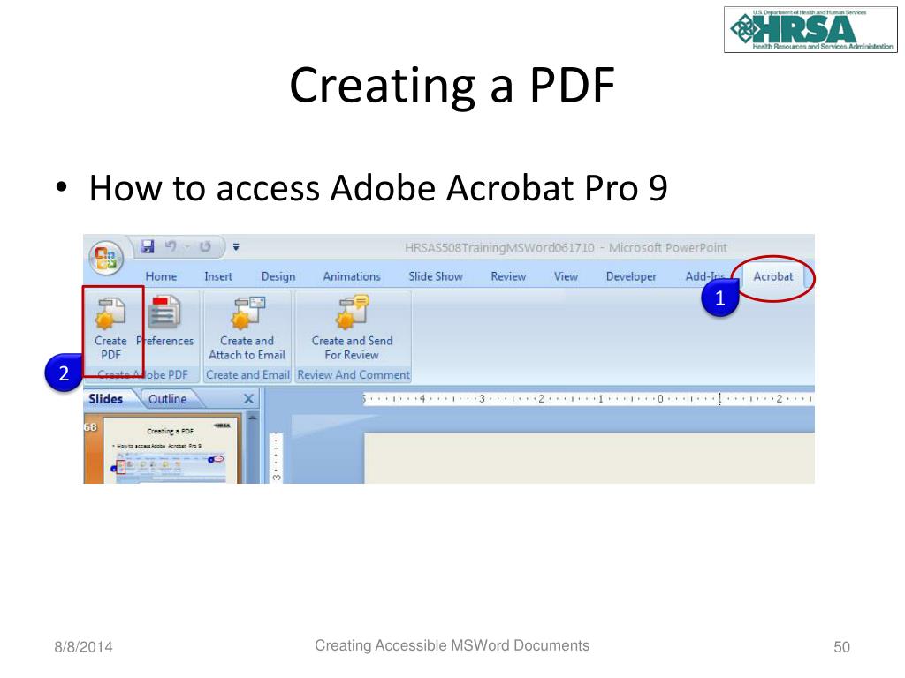
Task: Switch to the Slides pane tab
Action: pyautogui.click(x=106, y=399)
